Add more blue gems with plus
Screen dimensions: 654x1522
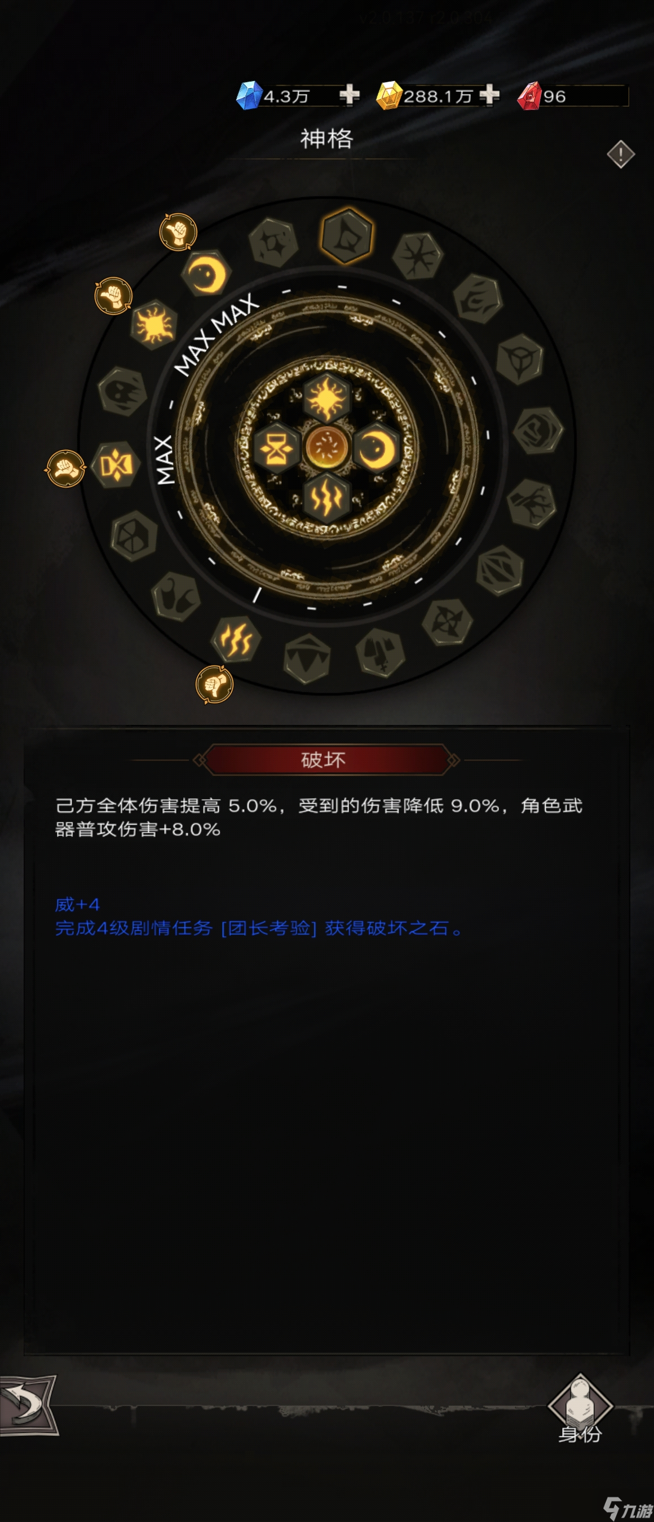tap(350, 95)
